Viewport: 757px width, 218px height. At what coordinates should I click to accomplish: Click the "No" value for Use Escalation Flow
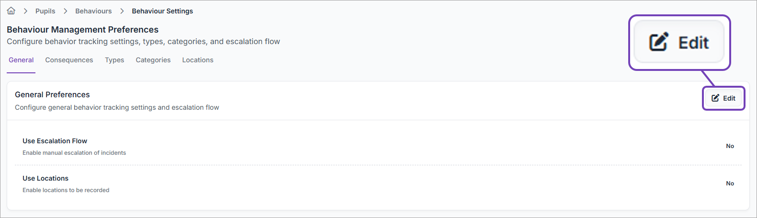[x=730, y=146]
